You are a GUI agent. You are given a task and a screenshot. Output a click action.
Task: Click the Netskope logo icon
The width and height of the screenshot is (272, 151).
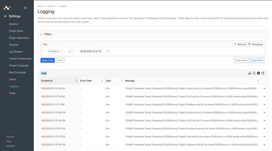[7, 8]
